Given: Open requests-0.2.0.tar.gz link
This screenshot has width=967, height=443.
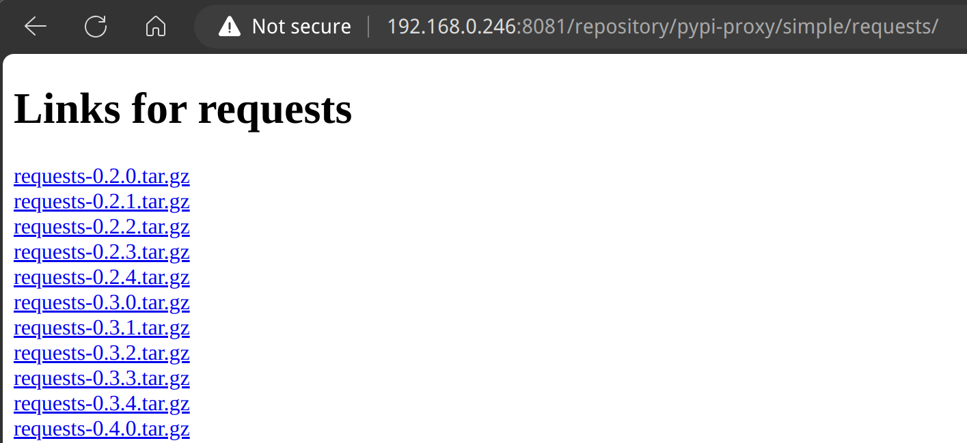Looking at the screenshot, I should click(102, 177).
